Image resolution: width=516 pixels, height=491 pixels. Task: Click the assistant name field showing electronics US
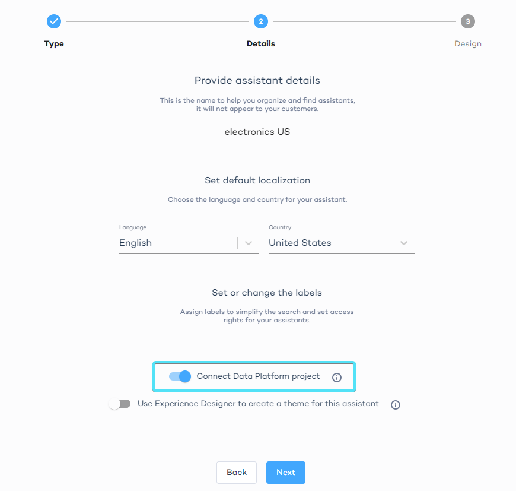(257, 132)
